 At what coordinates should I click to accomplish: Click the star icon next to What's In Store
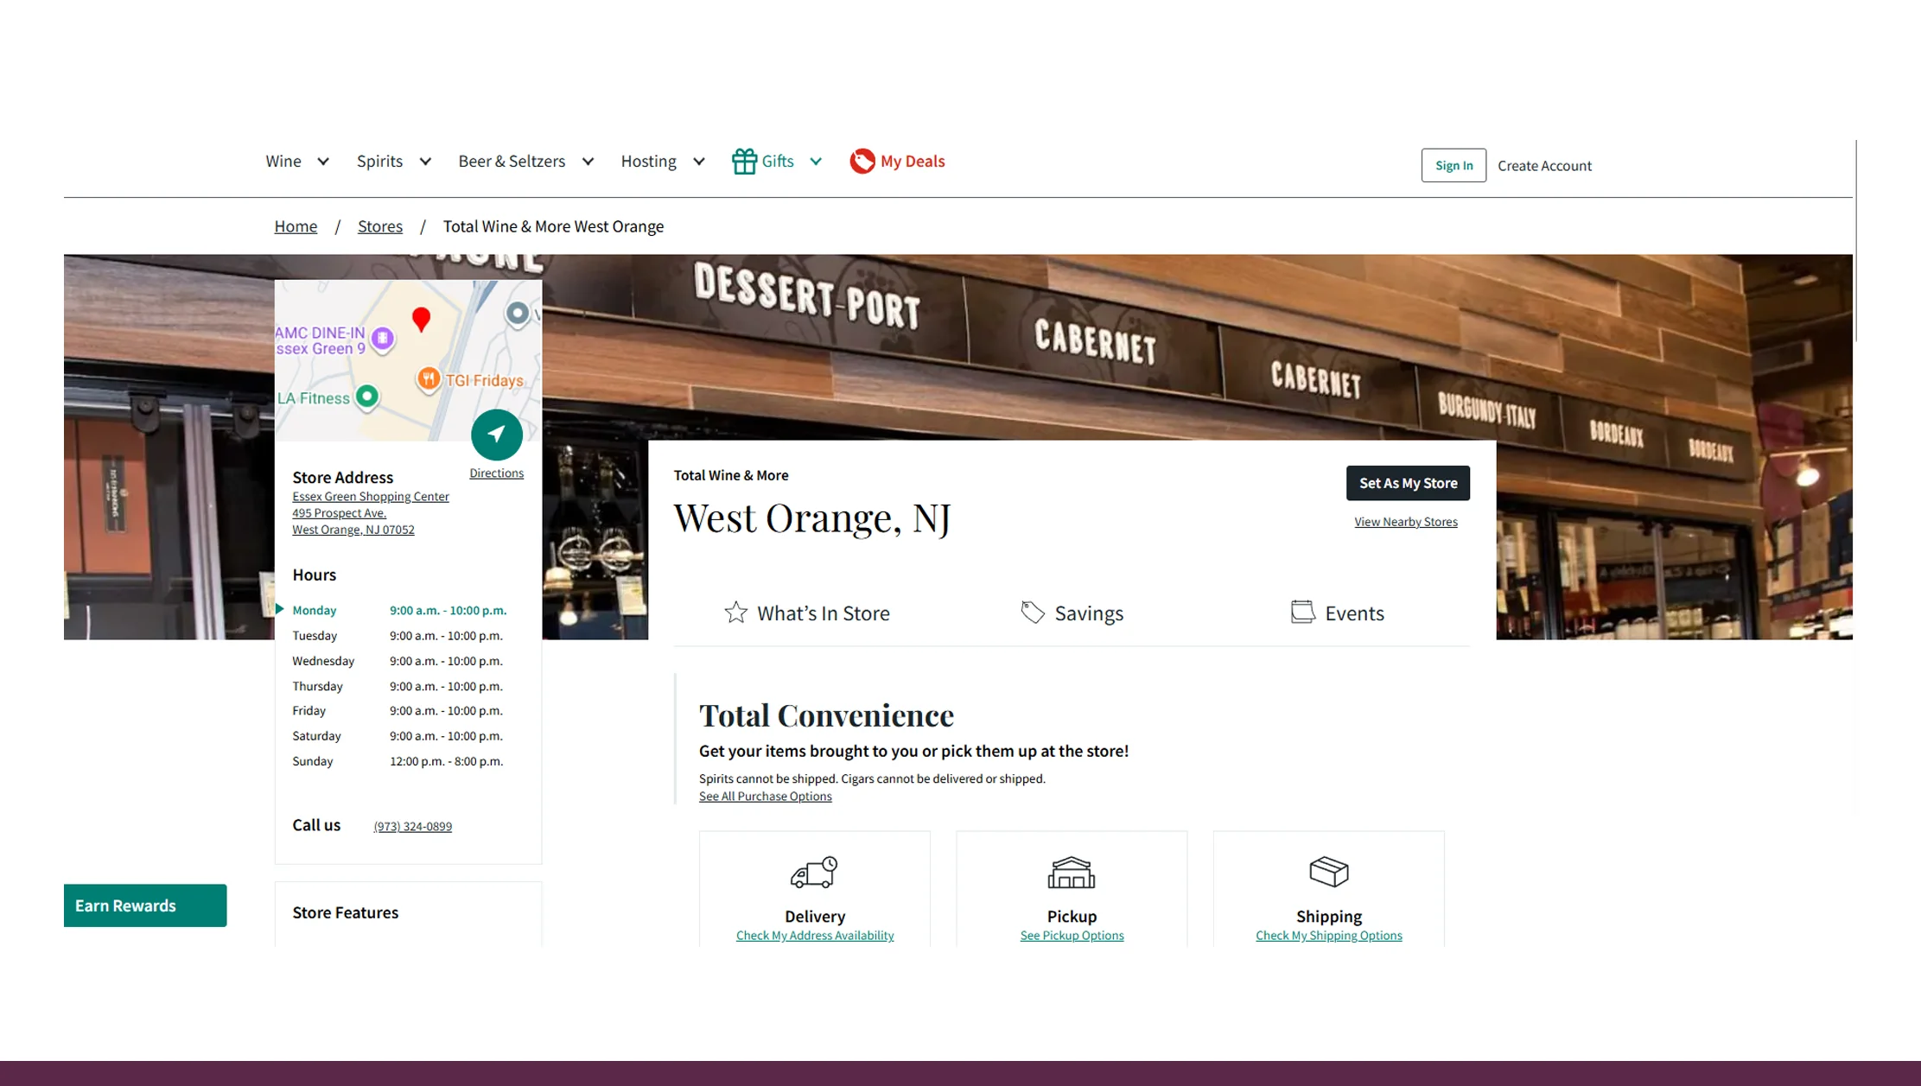735,612
